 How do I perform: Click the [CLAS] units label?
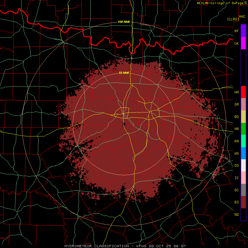(233, 19)
